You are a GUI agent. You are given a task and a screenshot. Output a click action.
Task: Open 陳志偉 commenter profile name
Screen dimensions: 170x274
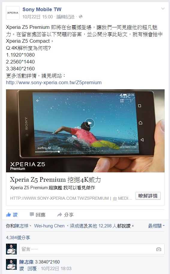pos(26,262)
